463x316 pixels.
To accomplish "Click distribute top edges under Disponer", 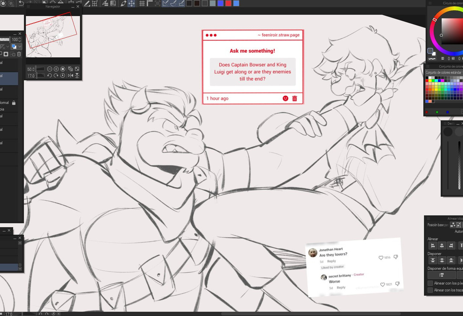I will [x=433, y=260].
